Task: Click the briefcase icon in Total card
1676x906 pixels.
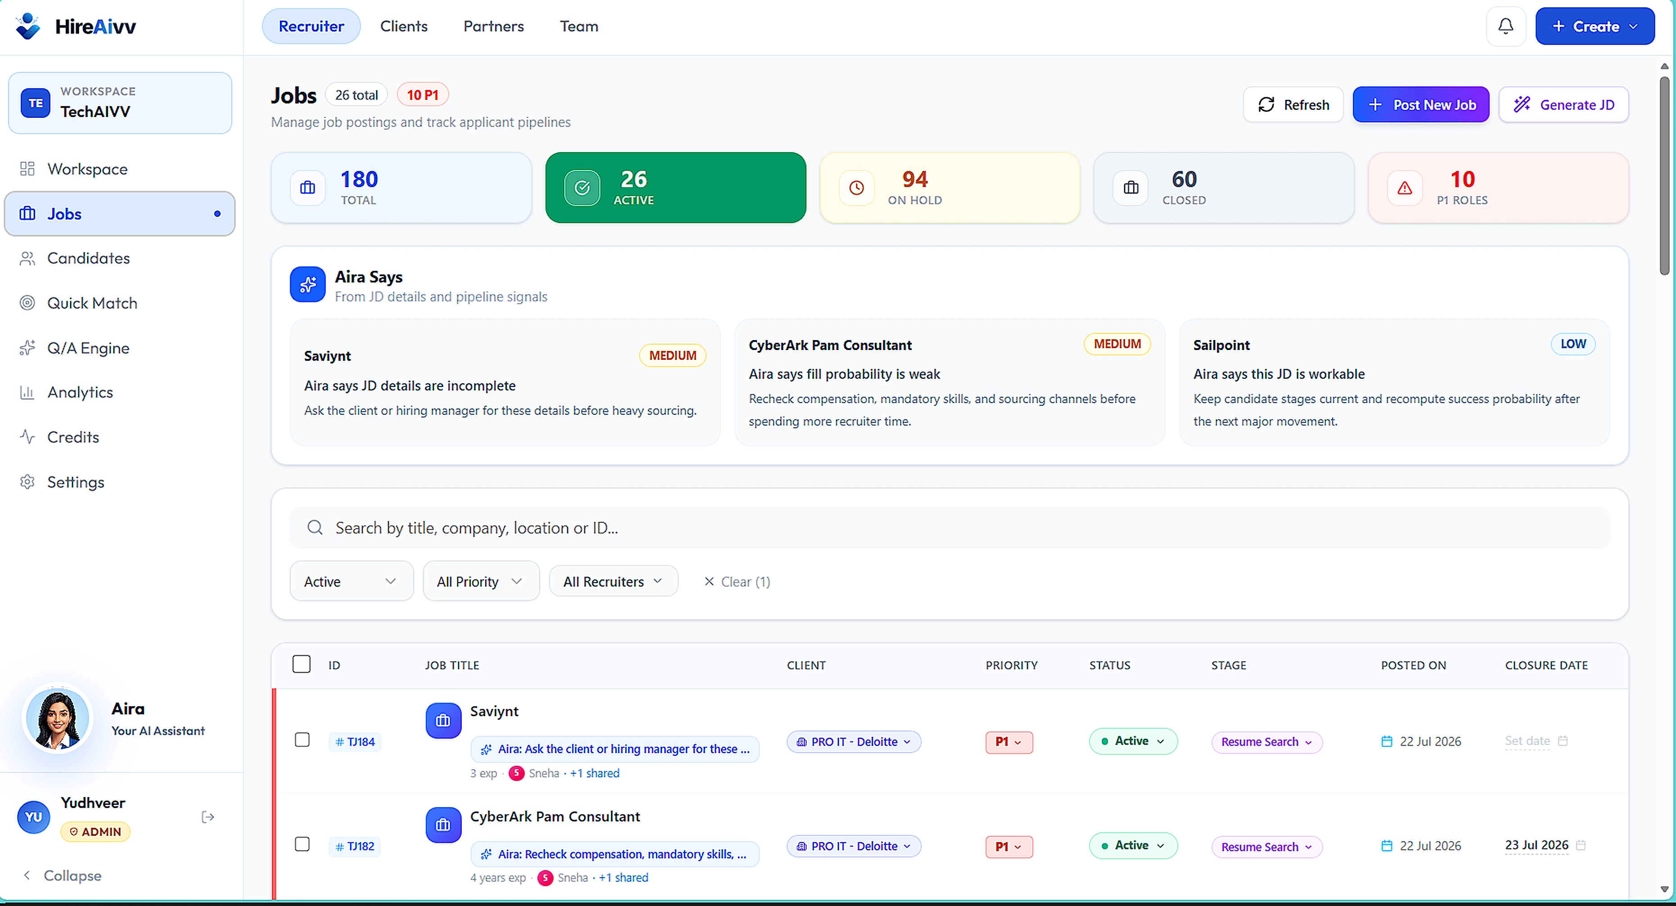Action: tap(308, 188)
